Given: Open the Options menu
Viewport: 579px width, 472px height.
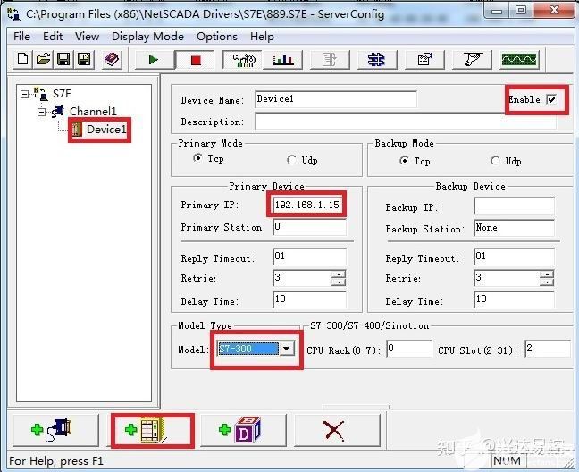Looking at the screenshot, I should pos(217,36).
